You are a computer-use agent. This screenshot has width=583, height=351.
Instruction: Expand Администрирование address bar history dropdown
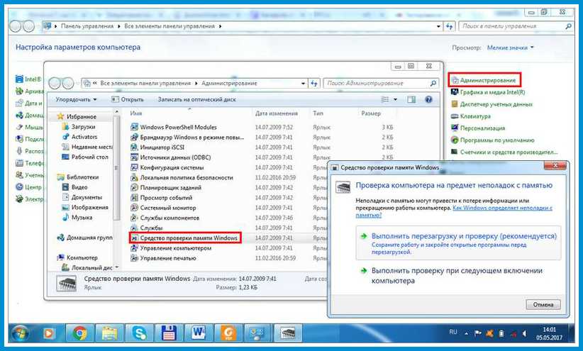303,83
